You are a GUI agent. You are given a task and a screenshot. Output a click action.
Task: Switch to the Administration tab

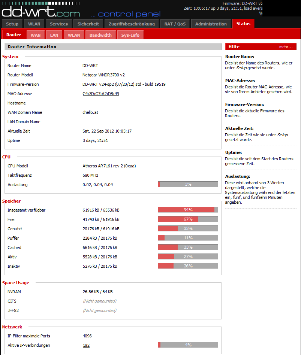211,24
